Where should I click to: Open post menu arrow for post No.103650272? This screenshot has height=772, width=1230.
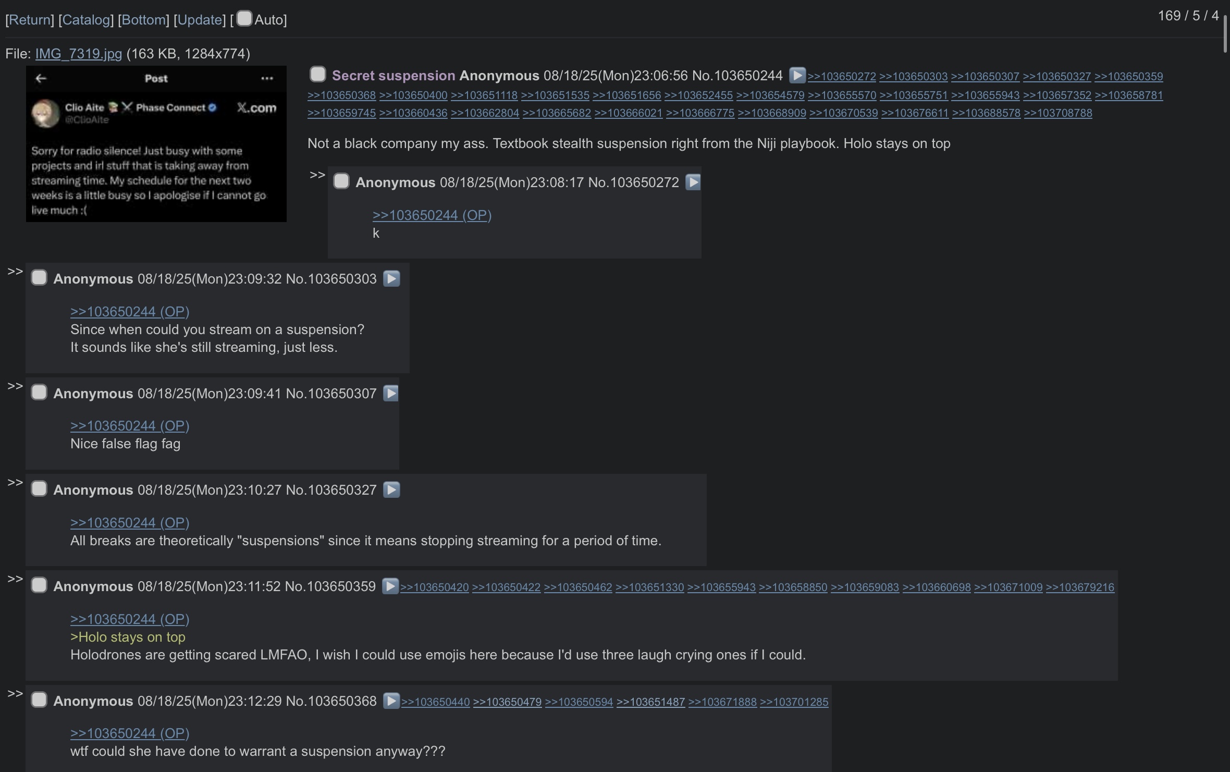(x=693, y=182)
